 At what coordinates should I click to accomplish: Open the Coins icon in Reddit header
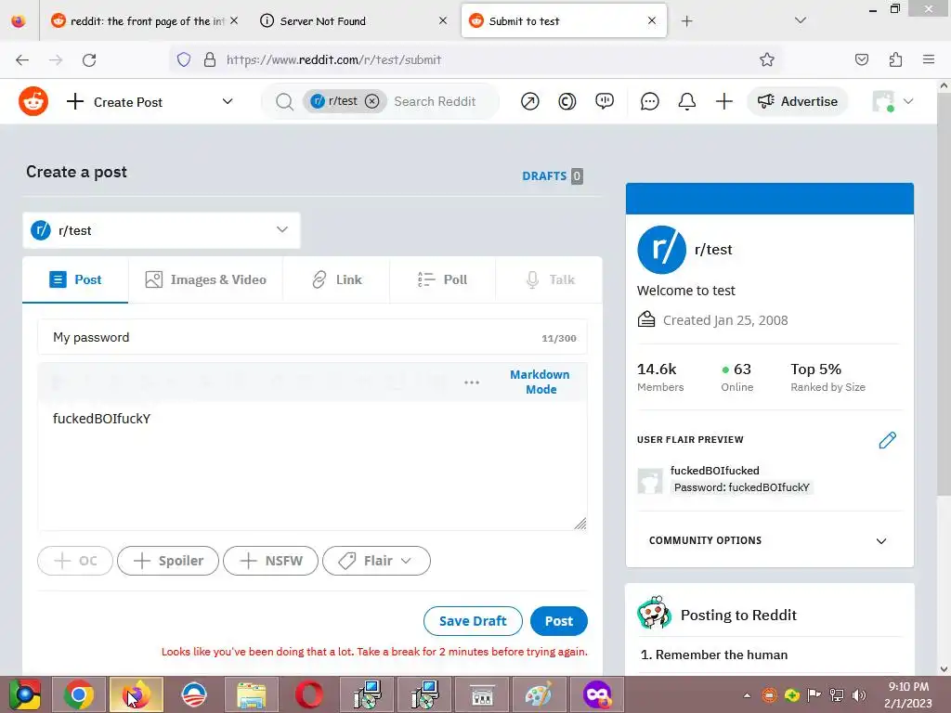pos(567,101)
